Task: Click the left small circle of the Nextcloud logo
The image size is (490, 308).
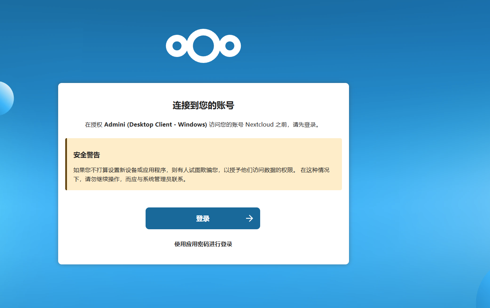Action: pyautogui.click(x=177, y=46)
